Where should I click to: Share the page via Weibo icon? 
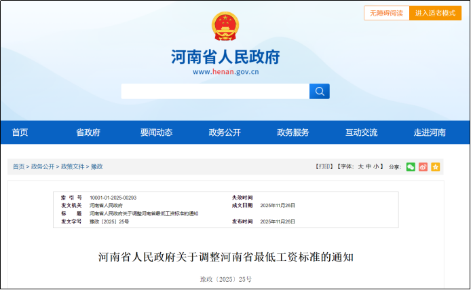click(x=423, y=166)
